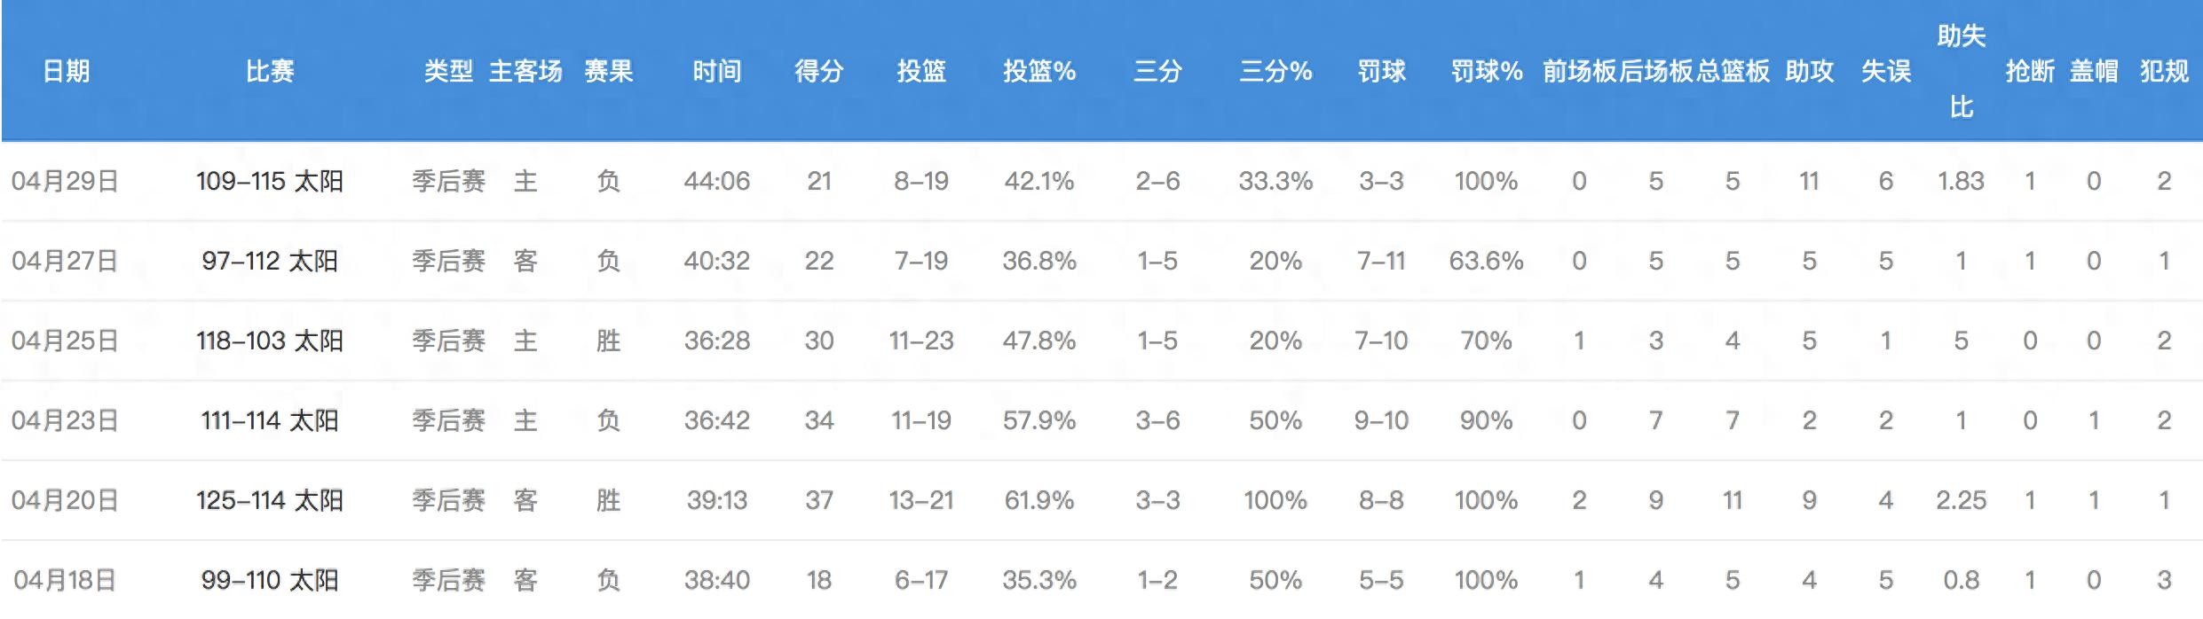Click the 04月18日 date cell
The height and width of the screenshot is (619, 2203).
[65, 581]
